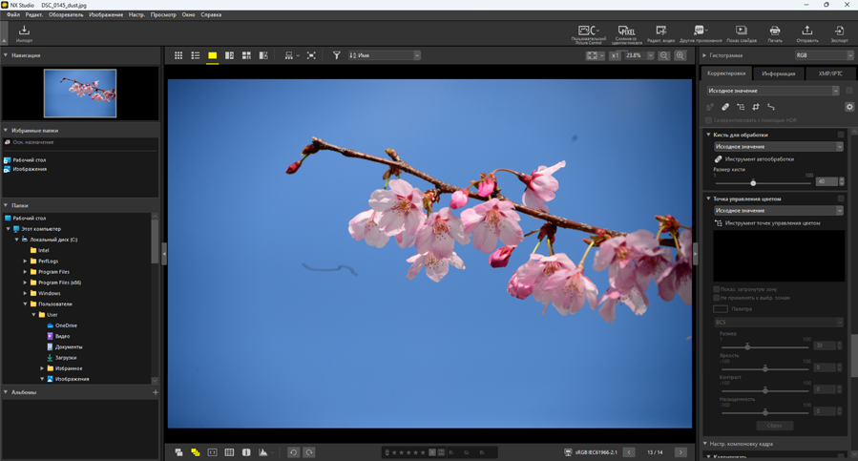858x461 pixels.
Task: Click the Import icon in the top-left toolbar
Action: point(24,33)
